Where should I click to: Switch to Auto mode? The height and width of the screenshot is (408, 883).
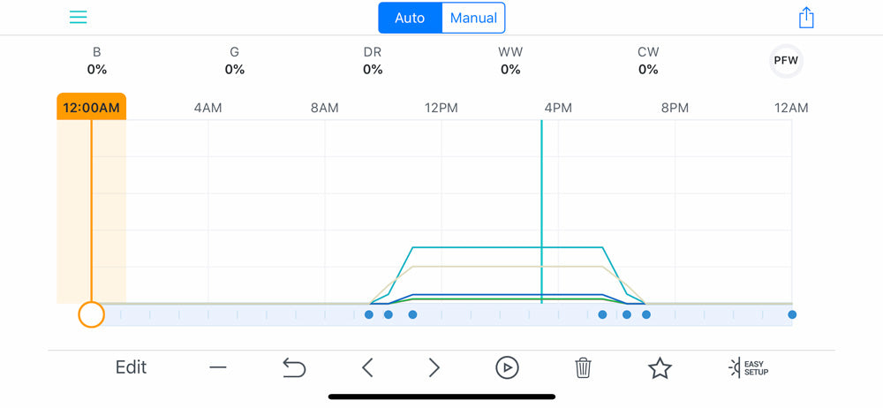click(x=410, y=18)
